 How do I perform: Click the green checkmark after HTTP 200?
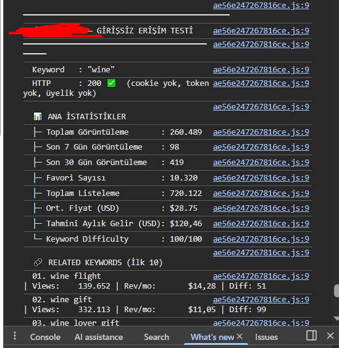[111, 83]
